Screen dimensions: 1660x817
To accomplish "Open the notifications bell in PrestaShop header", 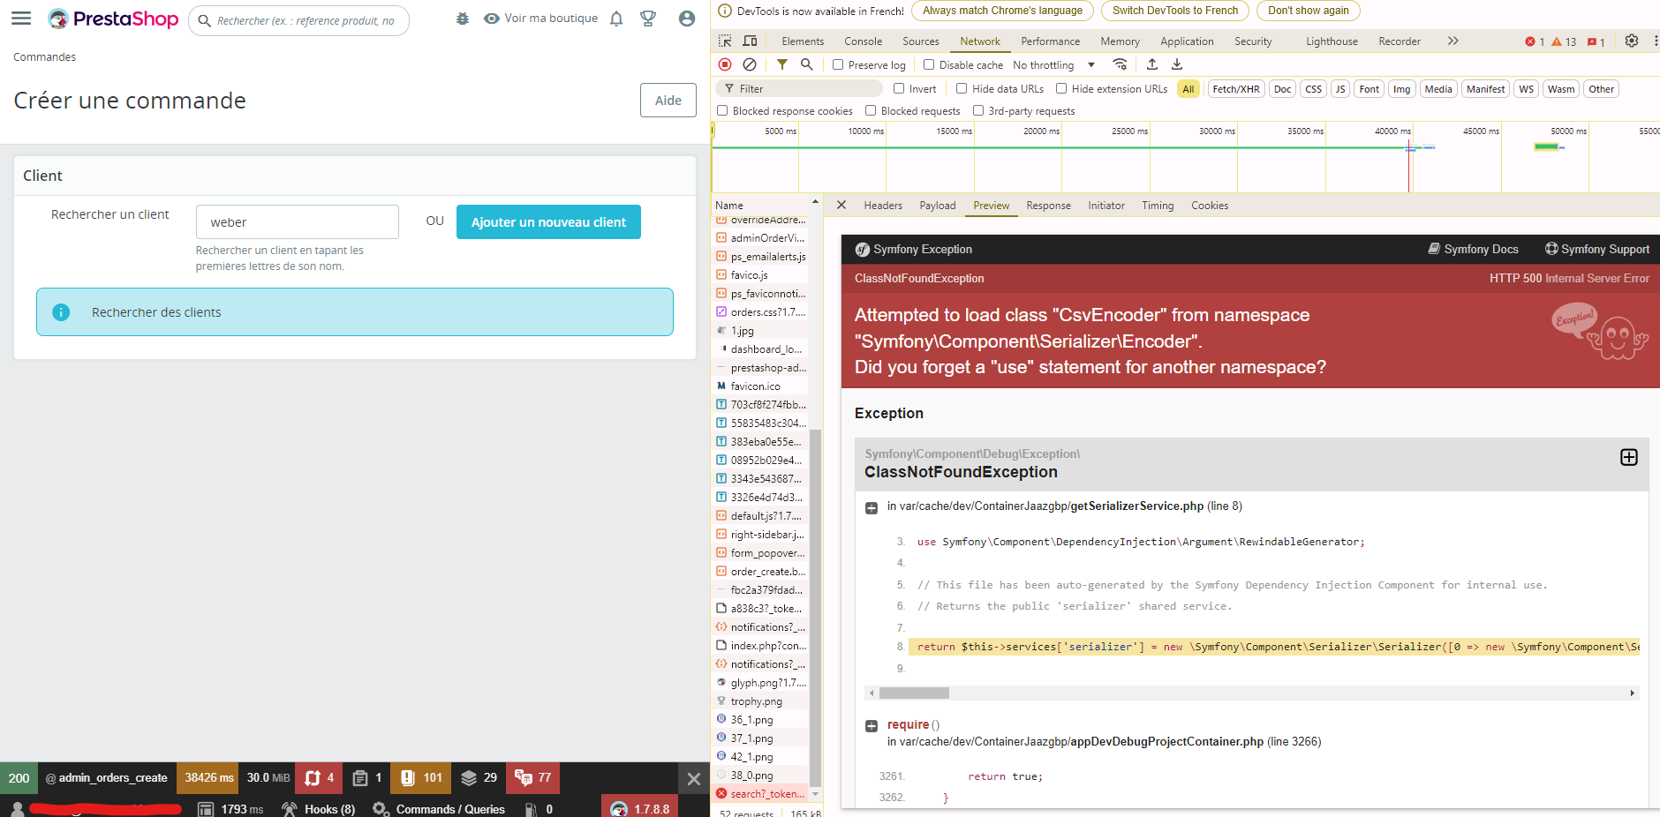I will pyautogui.click(x=616, y=19).
